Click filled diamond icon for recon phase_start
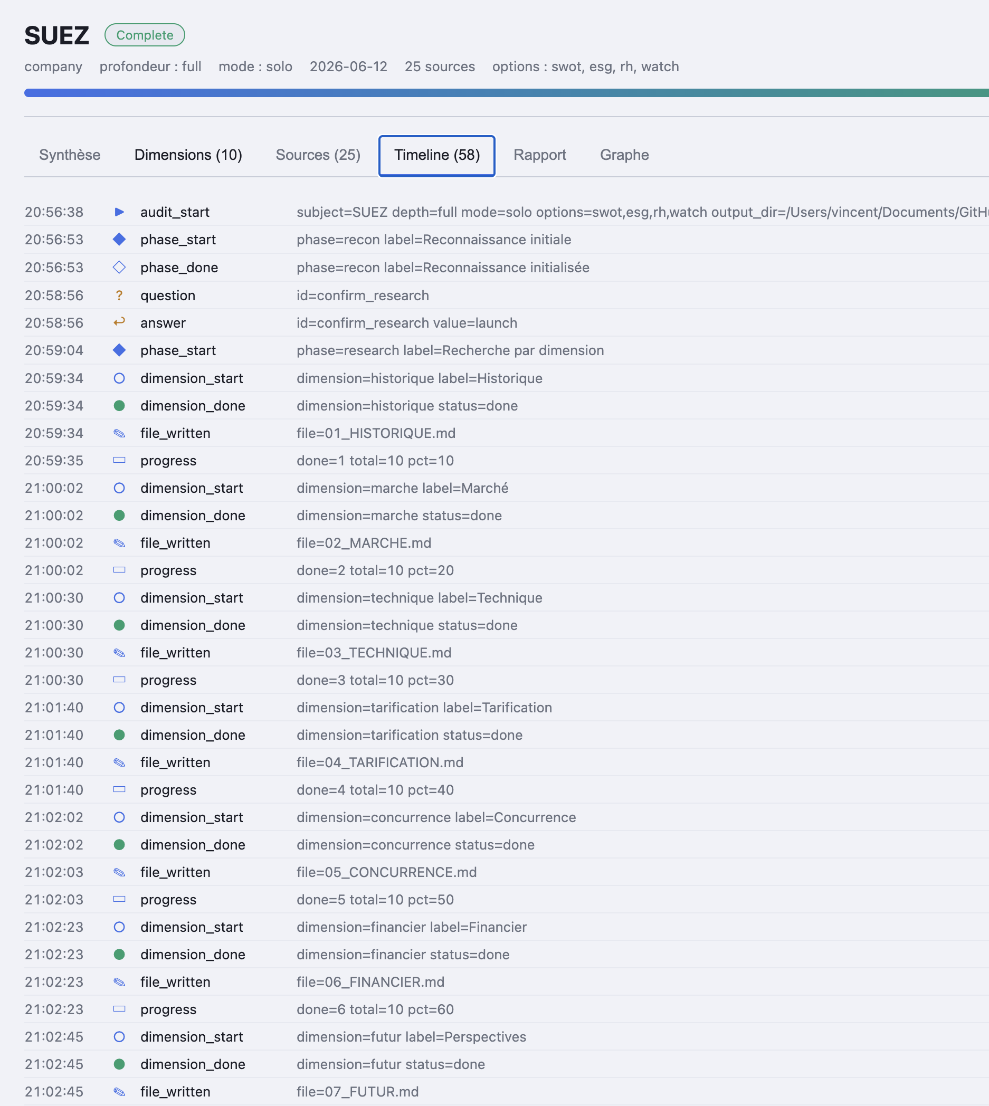Screen dimensions: 989x1106 (120, 240)
